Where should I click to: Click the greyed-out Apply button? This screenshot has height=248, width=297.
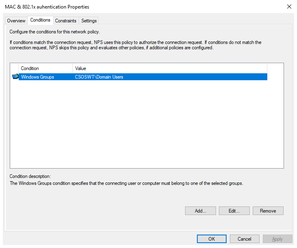[277, 239]
